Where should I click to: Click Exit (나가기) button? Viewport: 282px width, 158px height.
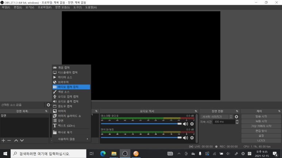coord(261,141)
